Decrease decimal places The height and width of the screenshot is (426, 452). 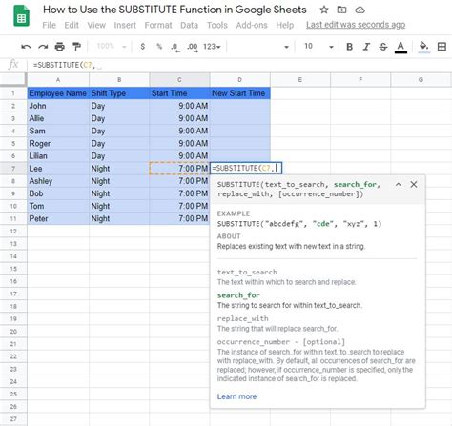tap(175, 47)
